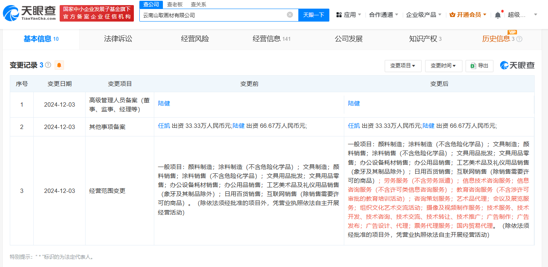This screenshot has width=548, height=267.
Task: Clear the search box with X icon
Action: [x=290, y=15]
